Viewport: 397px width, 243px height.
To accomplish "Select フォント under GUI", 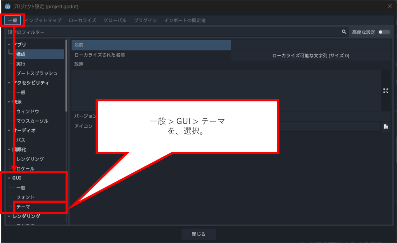I will tap(25, 197).
